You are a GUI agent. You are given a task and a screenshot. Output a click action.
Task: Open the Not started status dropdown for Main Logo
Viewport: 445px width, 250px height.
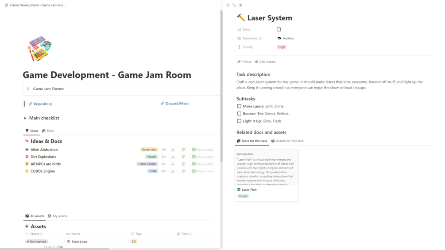[x=37, y=242]
